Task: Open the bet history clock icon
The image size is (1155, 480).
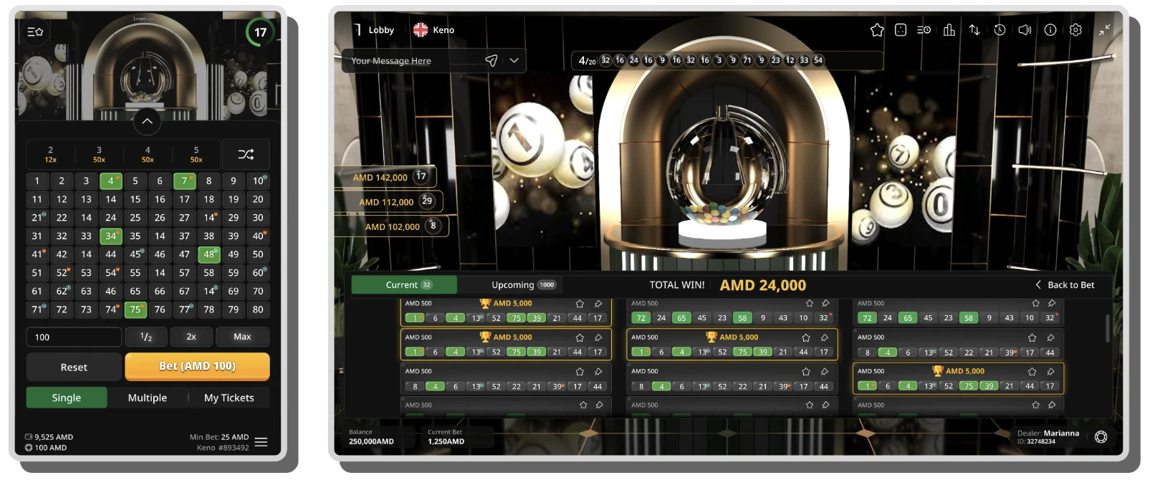Action: pyautogui.click(x=1000, y=30)
